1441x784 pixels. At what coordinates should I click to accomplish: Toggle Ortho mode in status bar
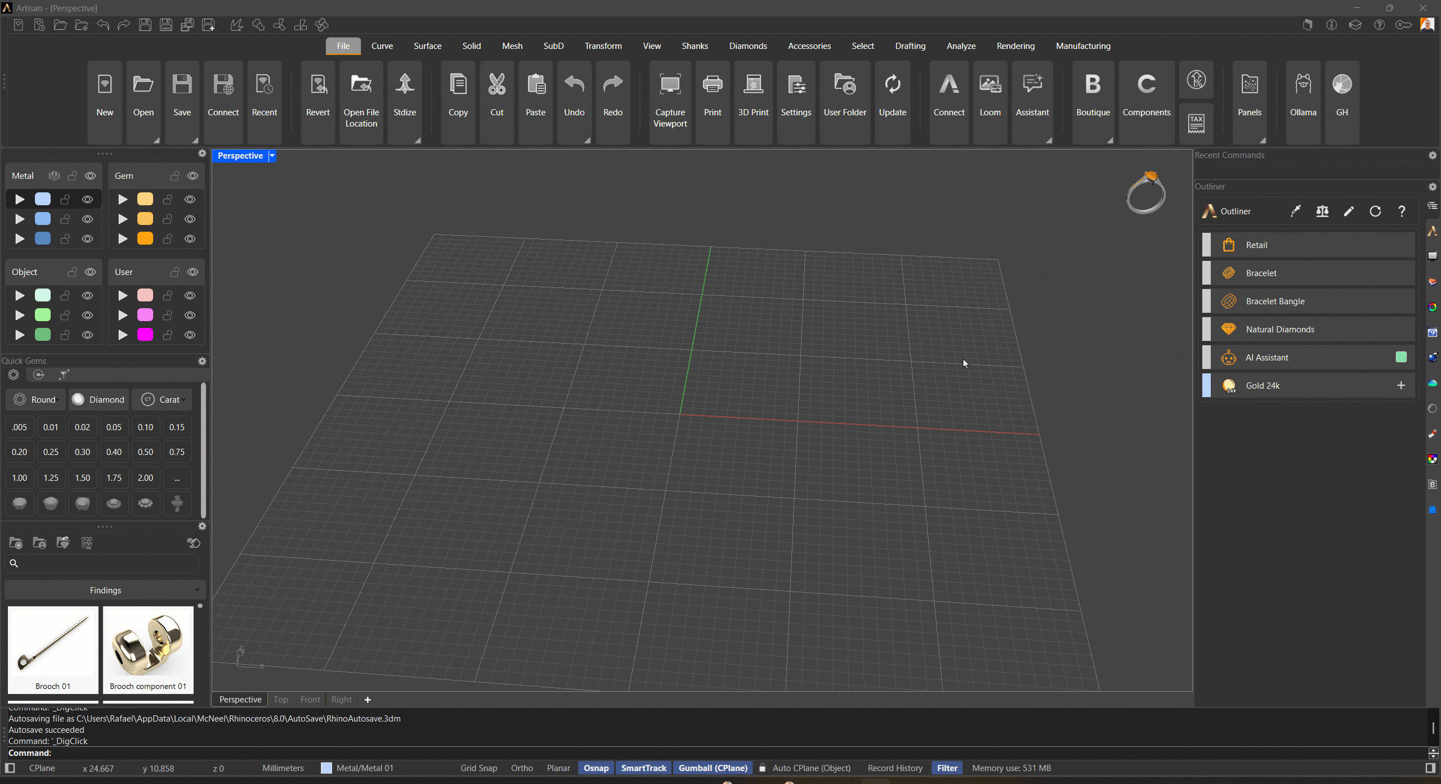(x=521, y=768)
